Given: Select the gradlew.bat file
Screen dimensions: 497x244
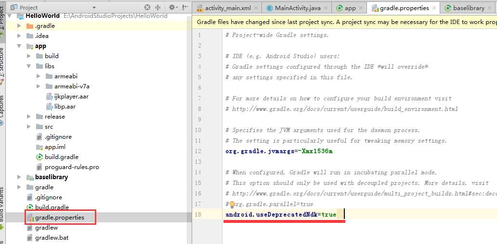Looking at the screenshot, I should click(x=52, y=238).
